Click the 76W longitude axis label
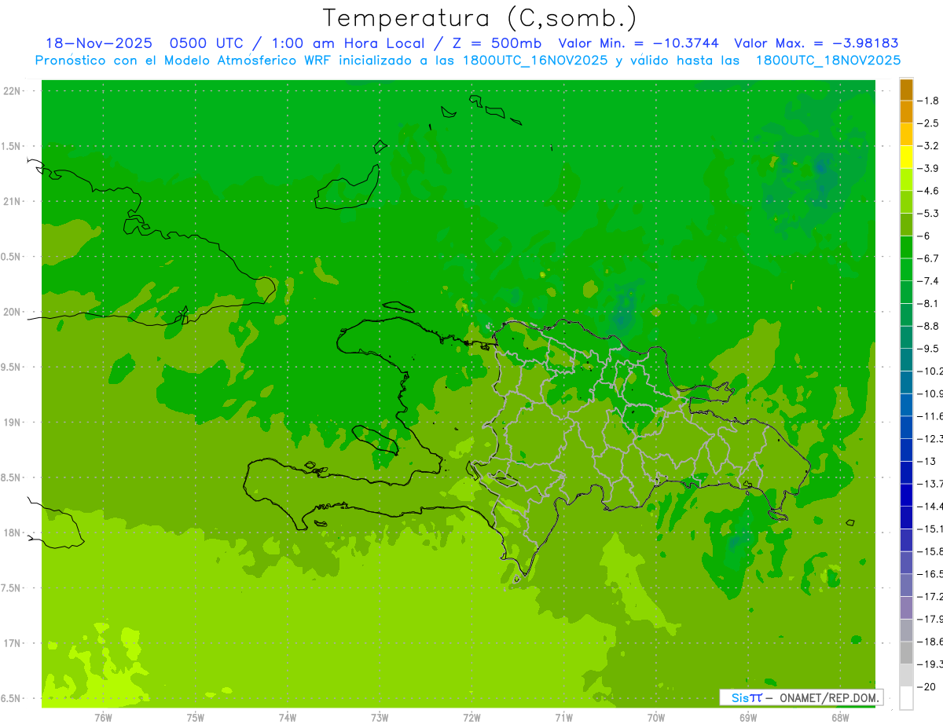The width and height of the screenshot is (943, 728). point(103,718)
